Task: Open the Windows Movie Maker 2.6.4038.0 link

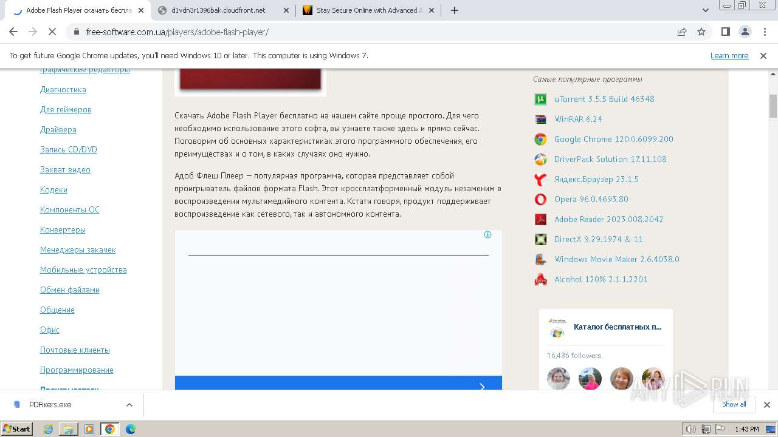Action: point(617,260)
